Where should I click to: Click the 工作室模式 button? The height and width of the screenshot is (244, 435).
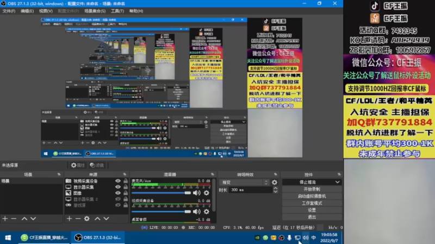[312, 203]
